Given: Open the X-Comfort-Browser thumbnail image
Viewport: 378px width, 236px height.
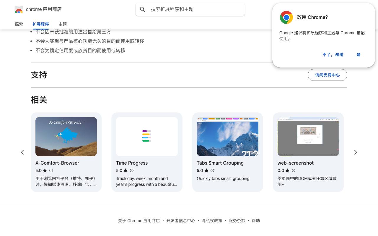Looking at the screenshot, I should pyautogui.click(x=66, y=137).
